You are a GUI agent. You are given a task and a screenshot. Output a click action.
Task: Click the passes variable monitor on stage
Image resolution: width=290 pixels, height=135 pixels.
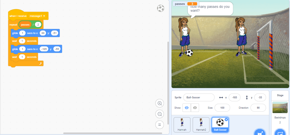186,4
